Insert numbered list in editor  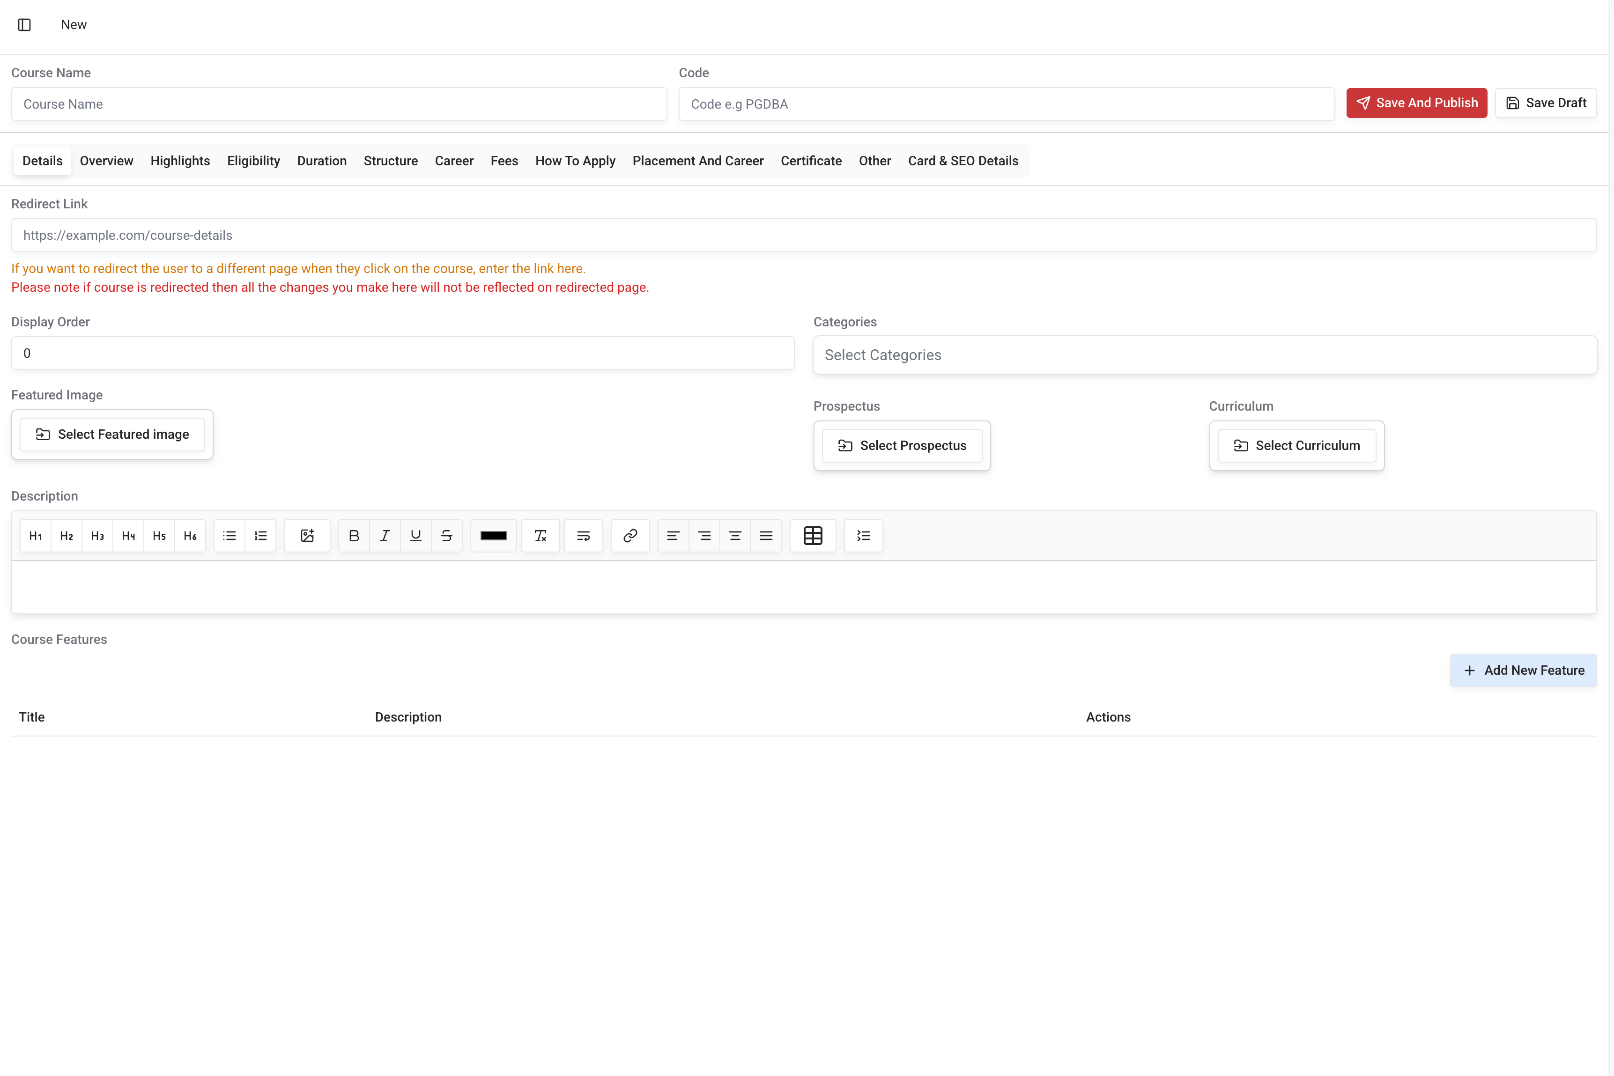pyautogui.click(x=261, y=536)
